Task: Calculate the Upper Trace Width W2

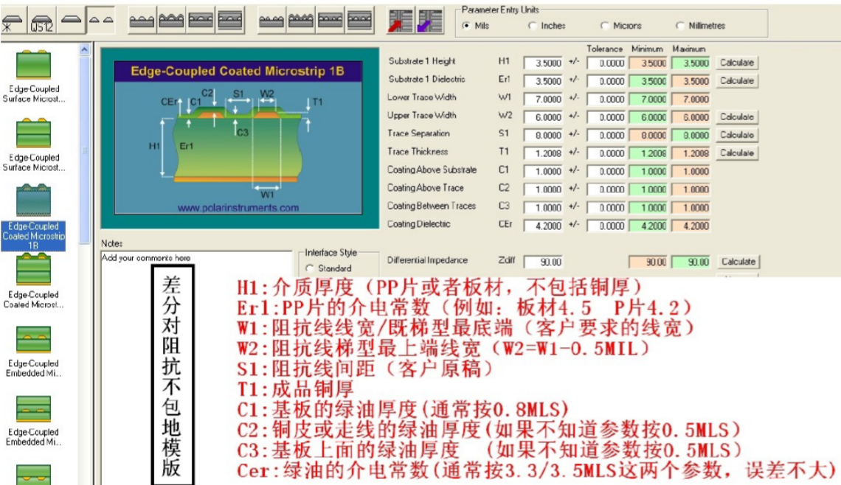Action: 736,117
